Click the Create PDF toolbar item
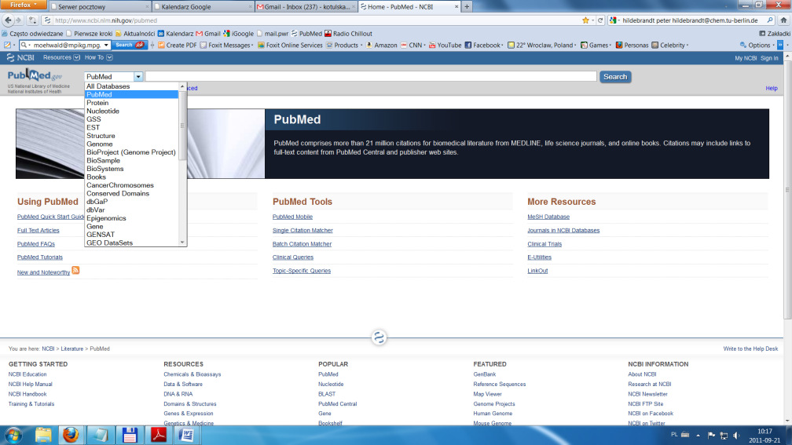The image size is (792, 445). pos(178,45)
